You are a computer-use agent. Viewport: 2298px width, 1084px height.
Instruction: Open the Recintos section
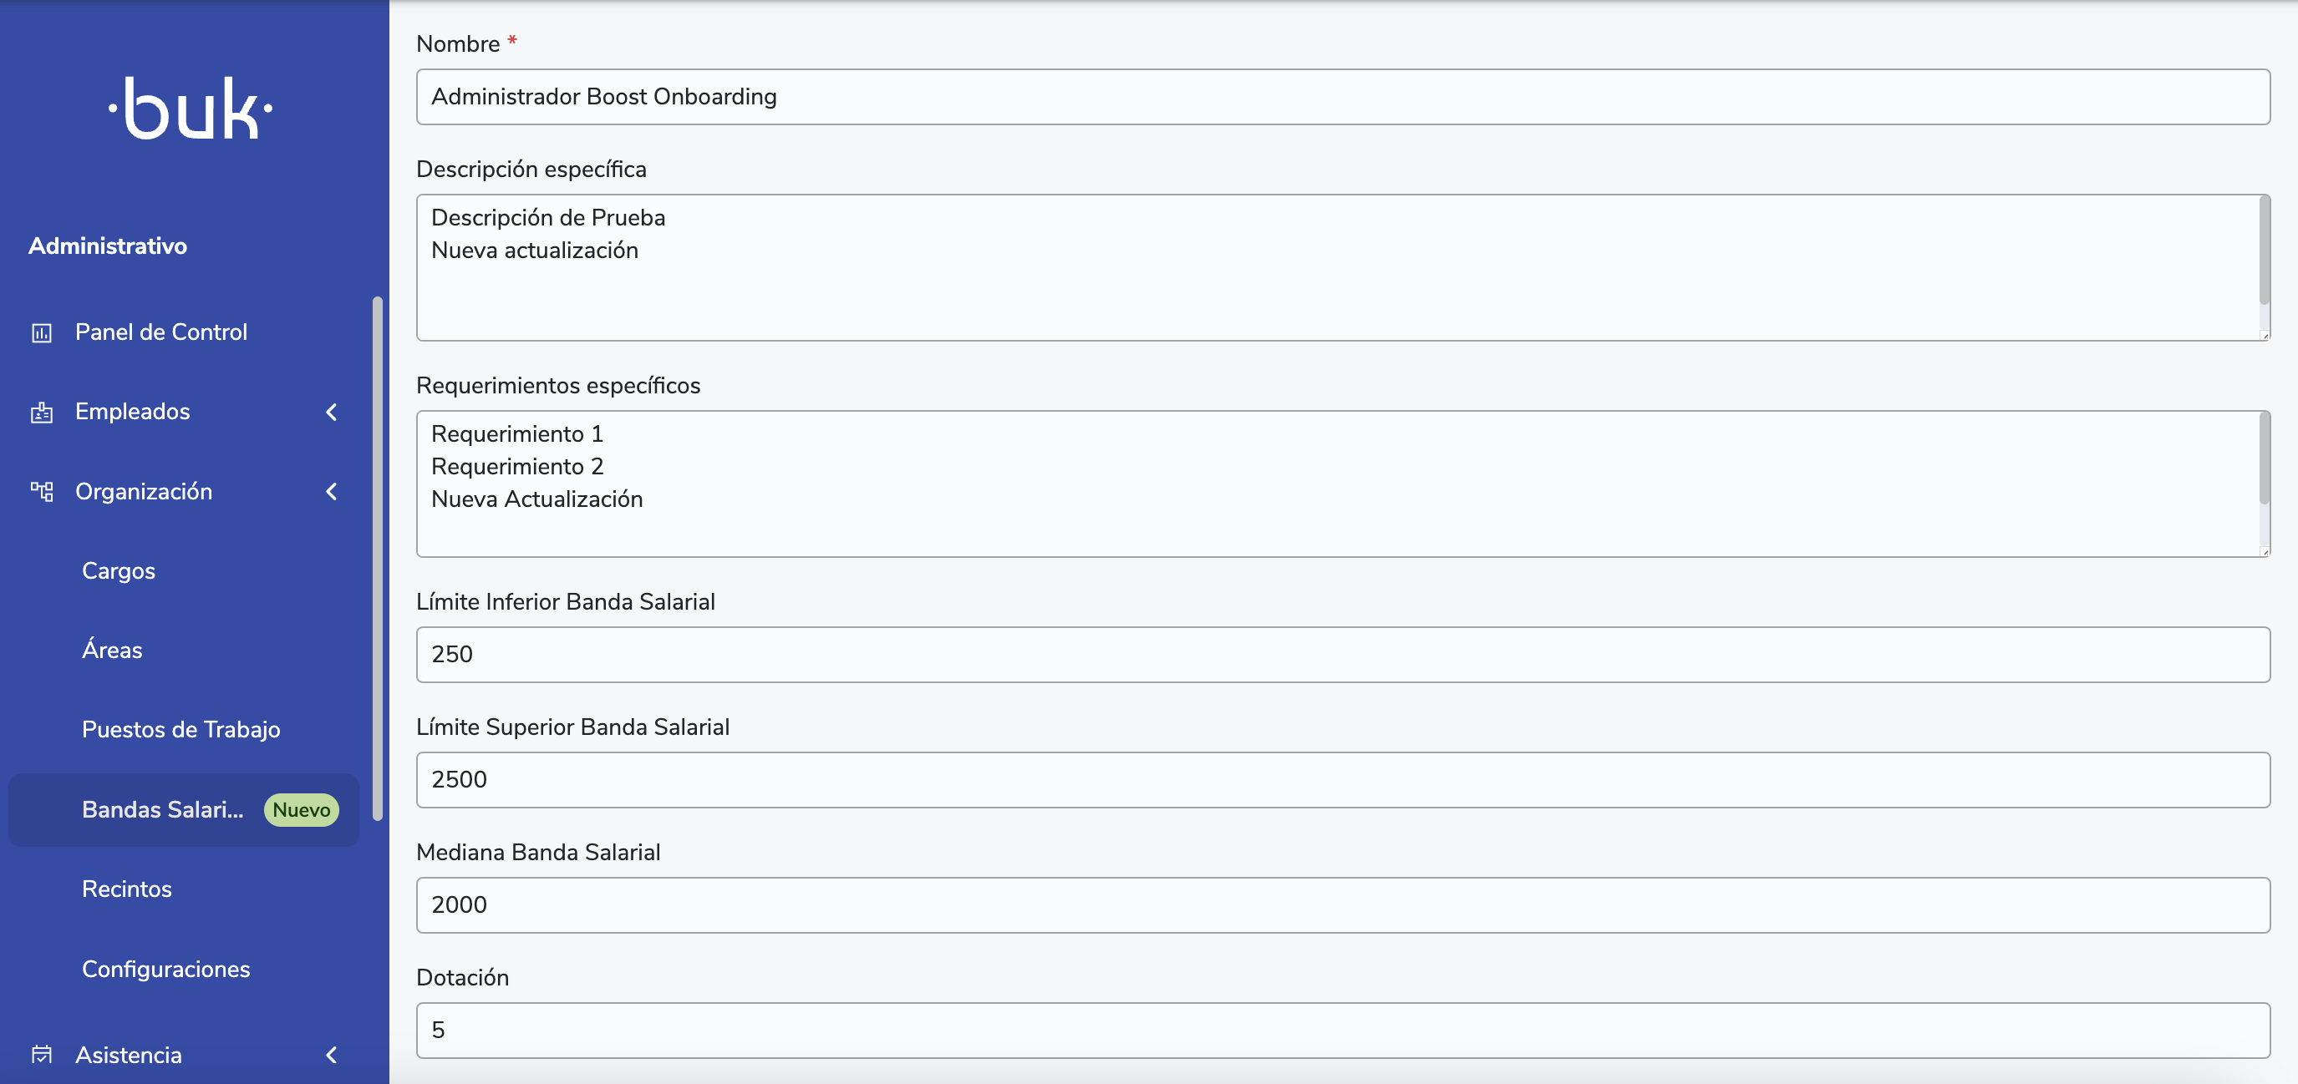click(127, 889)
